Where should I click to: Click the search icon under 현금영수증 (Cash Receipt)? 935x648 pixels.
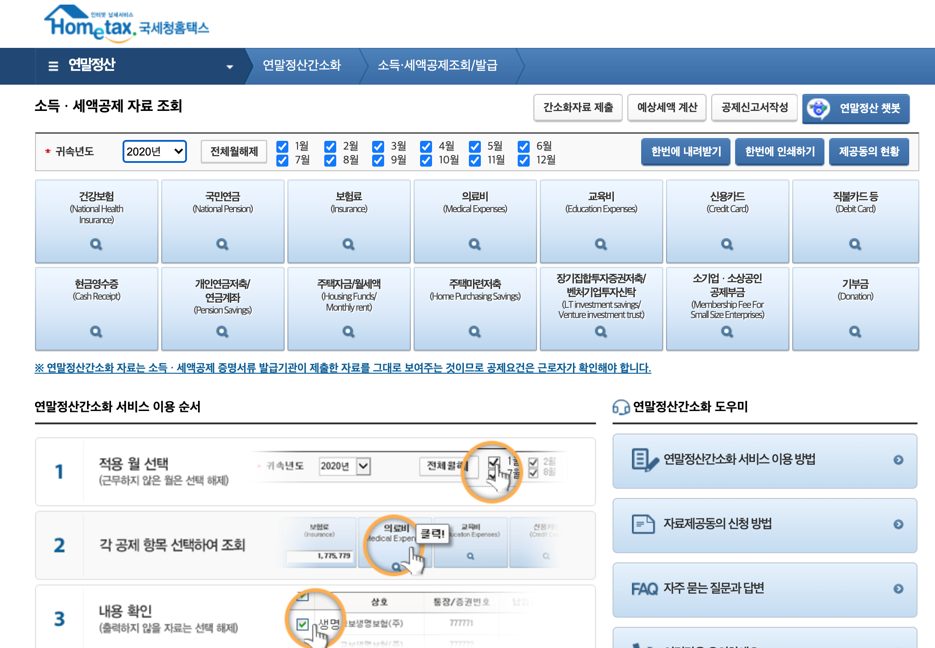pos(96,331)
